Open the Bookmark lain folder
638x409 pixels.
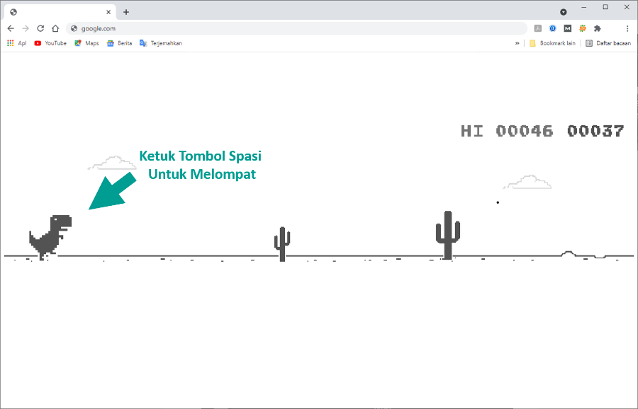pos(552,43)
